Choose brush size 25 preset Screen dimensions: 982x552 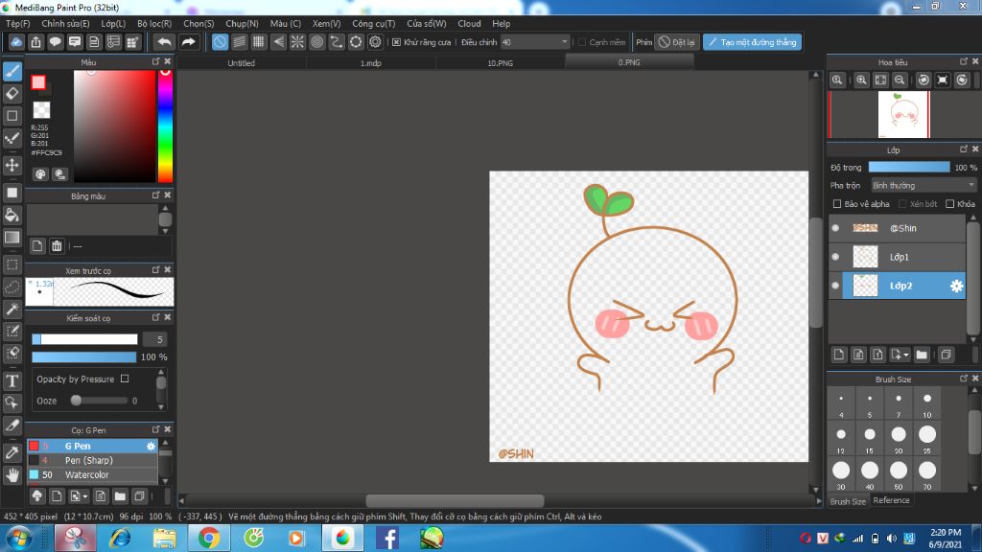(x=927, y=437)
